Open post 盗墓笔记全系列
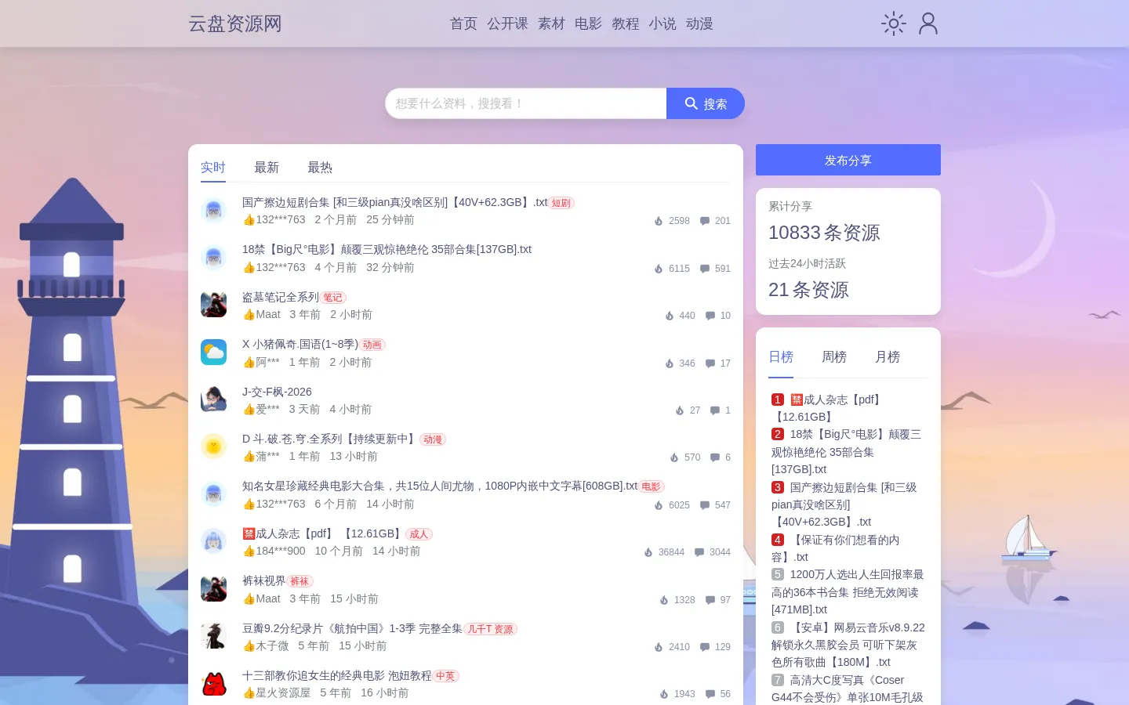 (x=281, y=297)
